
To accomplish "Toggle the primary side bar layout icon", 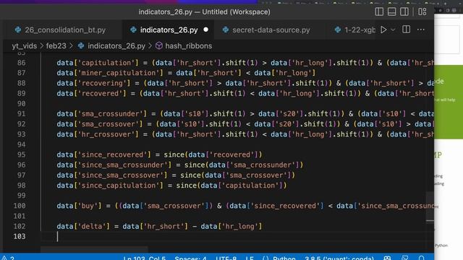I will (x=379, y=12).
